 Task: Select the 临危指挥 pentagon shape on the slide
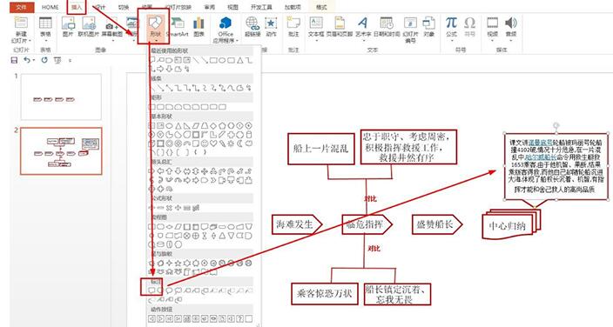click(x=367, y=224)
